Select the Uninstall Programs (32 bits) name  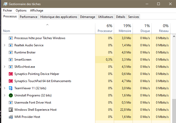pyautogui.click(x=33, y=95)
